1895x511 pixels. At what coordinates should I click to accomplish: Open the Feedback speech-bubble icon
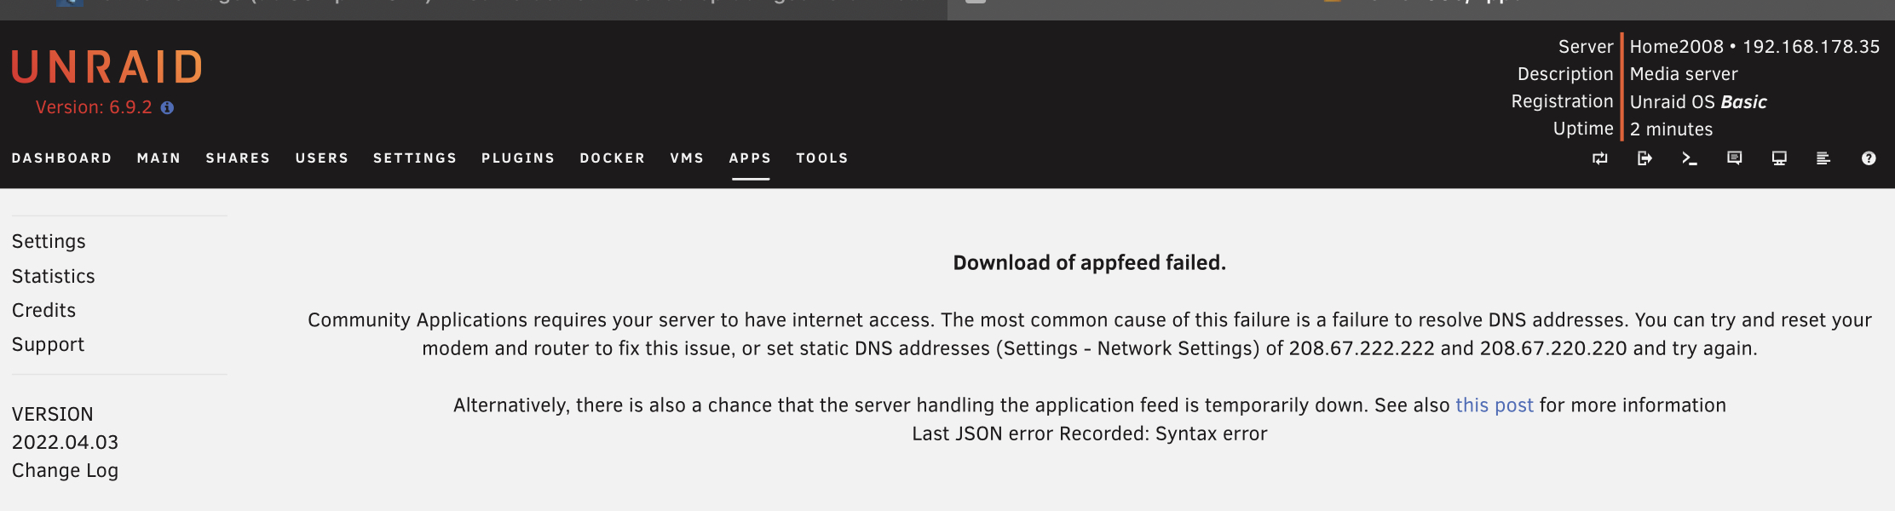(x=1734, y=158)
